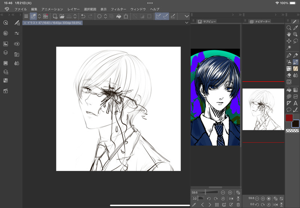Select the Fill bucket tool in palette
300x208 pixels.
(x=289, y=90)
